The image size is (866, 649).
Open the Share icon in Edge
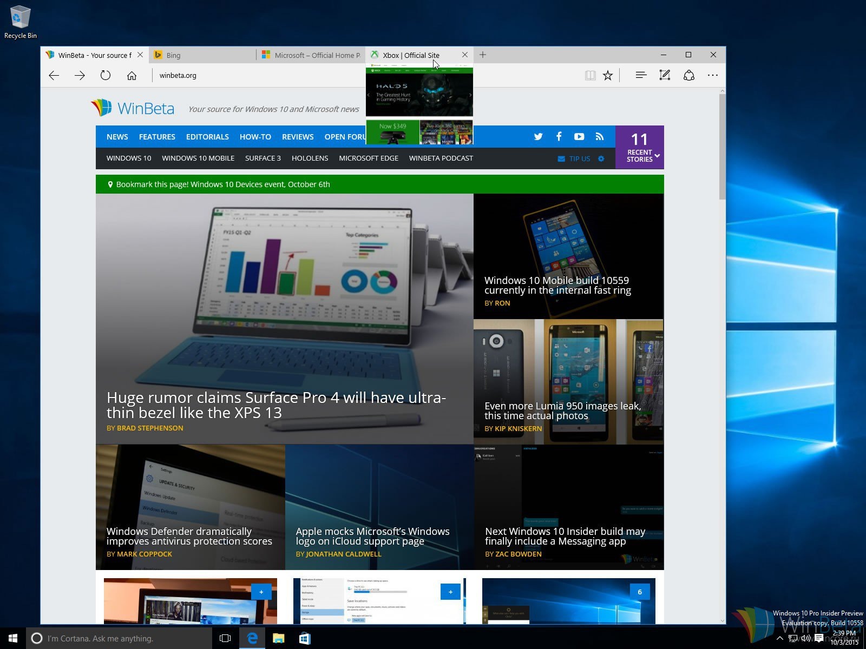(x=689, y=75)
